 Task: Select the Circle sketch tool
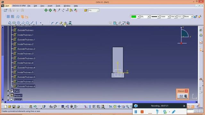[19, 23]
